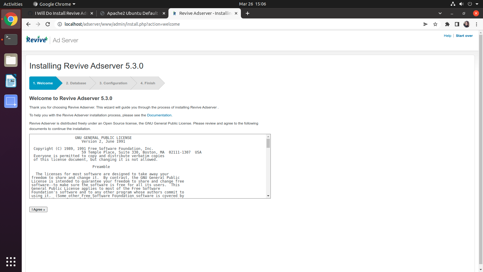483x272 pixels.
Task: Open the Chrome profile avatar
Action: (467, 24)
